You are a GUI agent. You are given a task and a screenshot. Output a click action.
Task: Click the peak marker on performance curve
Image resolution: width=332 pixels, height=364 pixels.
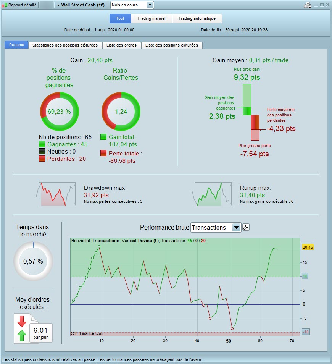(x=99, y=246)
